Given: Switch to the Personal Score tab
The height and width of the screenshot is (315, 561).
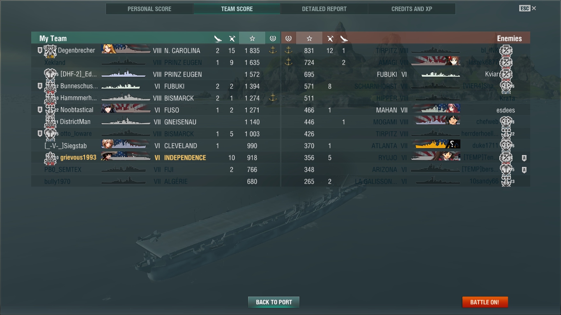Looking at the screenshot, I should coord(149,9).
